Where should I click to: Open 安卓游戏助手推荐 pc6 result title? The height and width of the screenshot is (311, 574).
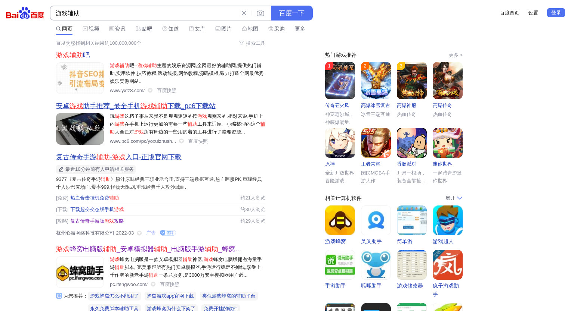(136, 106)
